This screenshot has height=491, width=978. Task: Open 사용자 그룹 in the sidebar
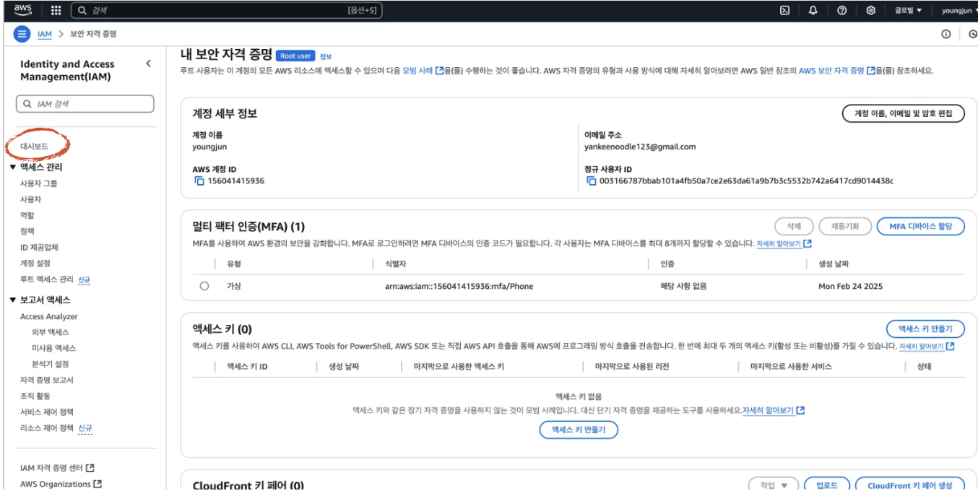click(39, 183)
